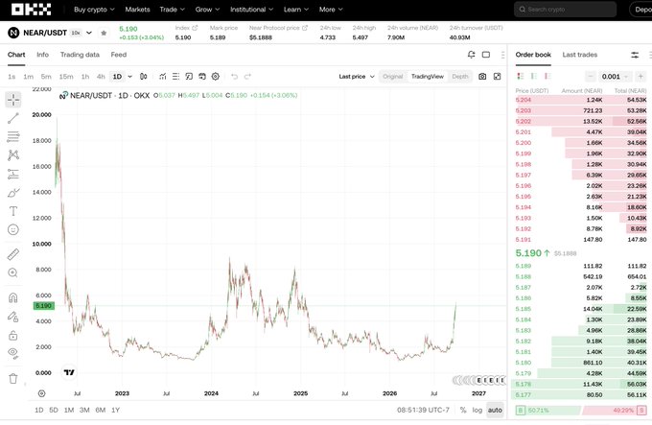
Task: Set chart range to 6M
Action: click(101, 410)
